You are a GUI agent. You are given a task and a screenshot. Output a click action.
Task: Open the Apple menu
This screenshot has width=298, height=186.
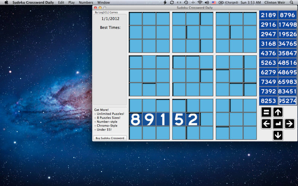(x=6, y=3)
